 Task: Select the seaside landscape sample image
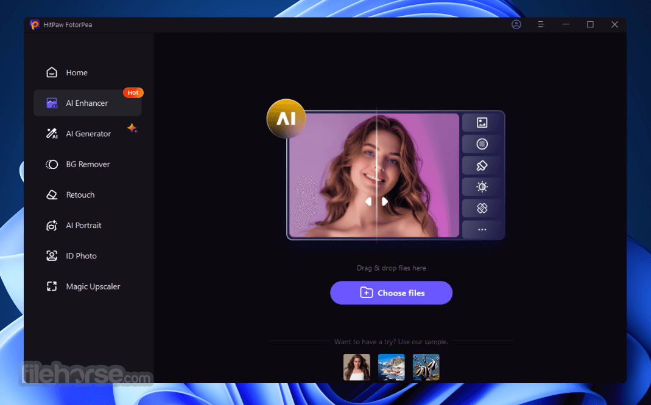392,367
